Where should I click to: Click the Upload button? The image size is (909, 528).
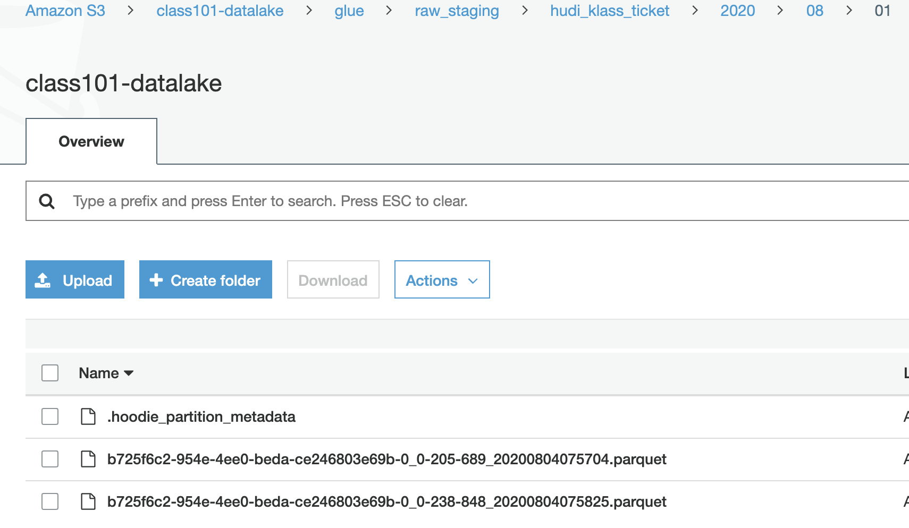click(75, 279)
